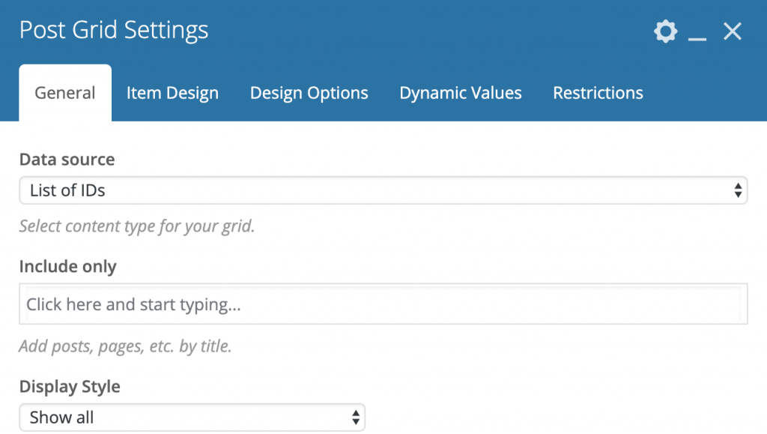Close the Post Grid Settings panel
This screenshot has height=434, width=767.
(x=733, y=31)
